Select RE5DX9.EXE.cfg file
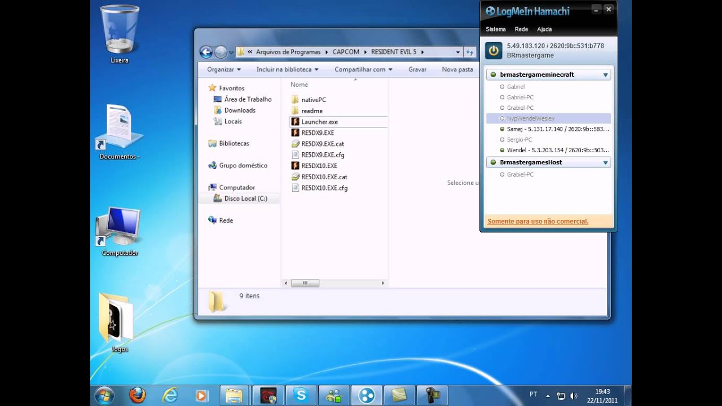 click(x=323, y=155)
